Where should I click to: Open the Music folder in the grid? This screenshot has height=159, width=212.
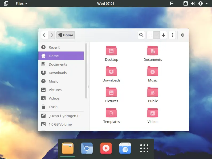point(153,71)
